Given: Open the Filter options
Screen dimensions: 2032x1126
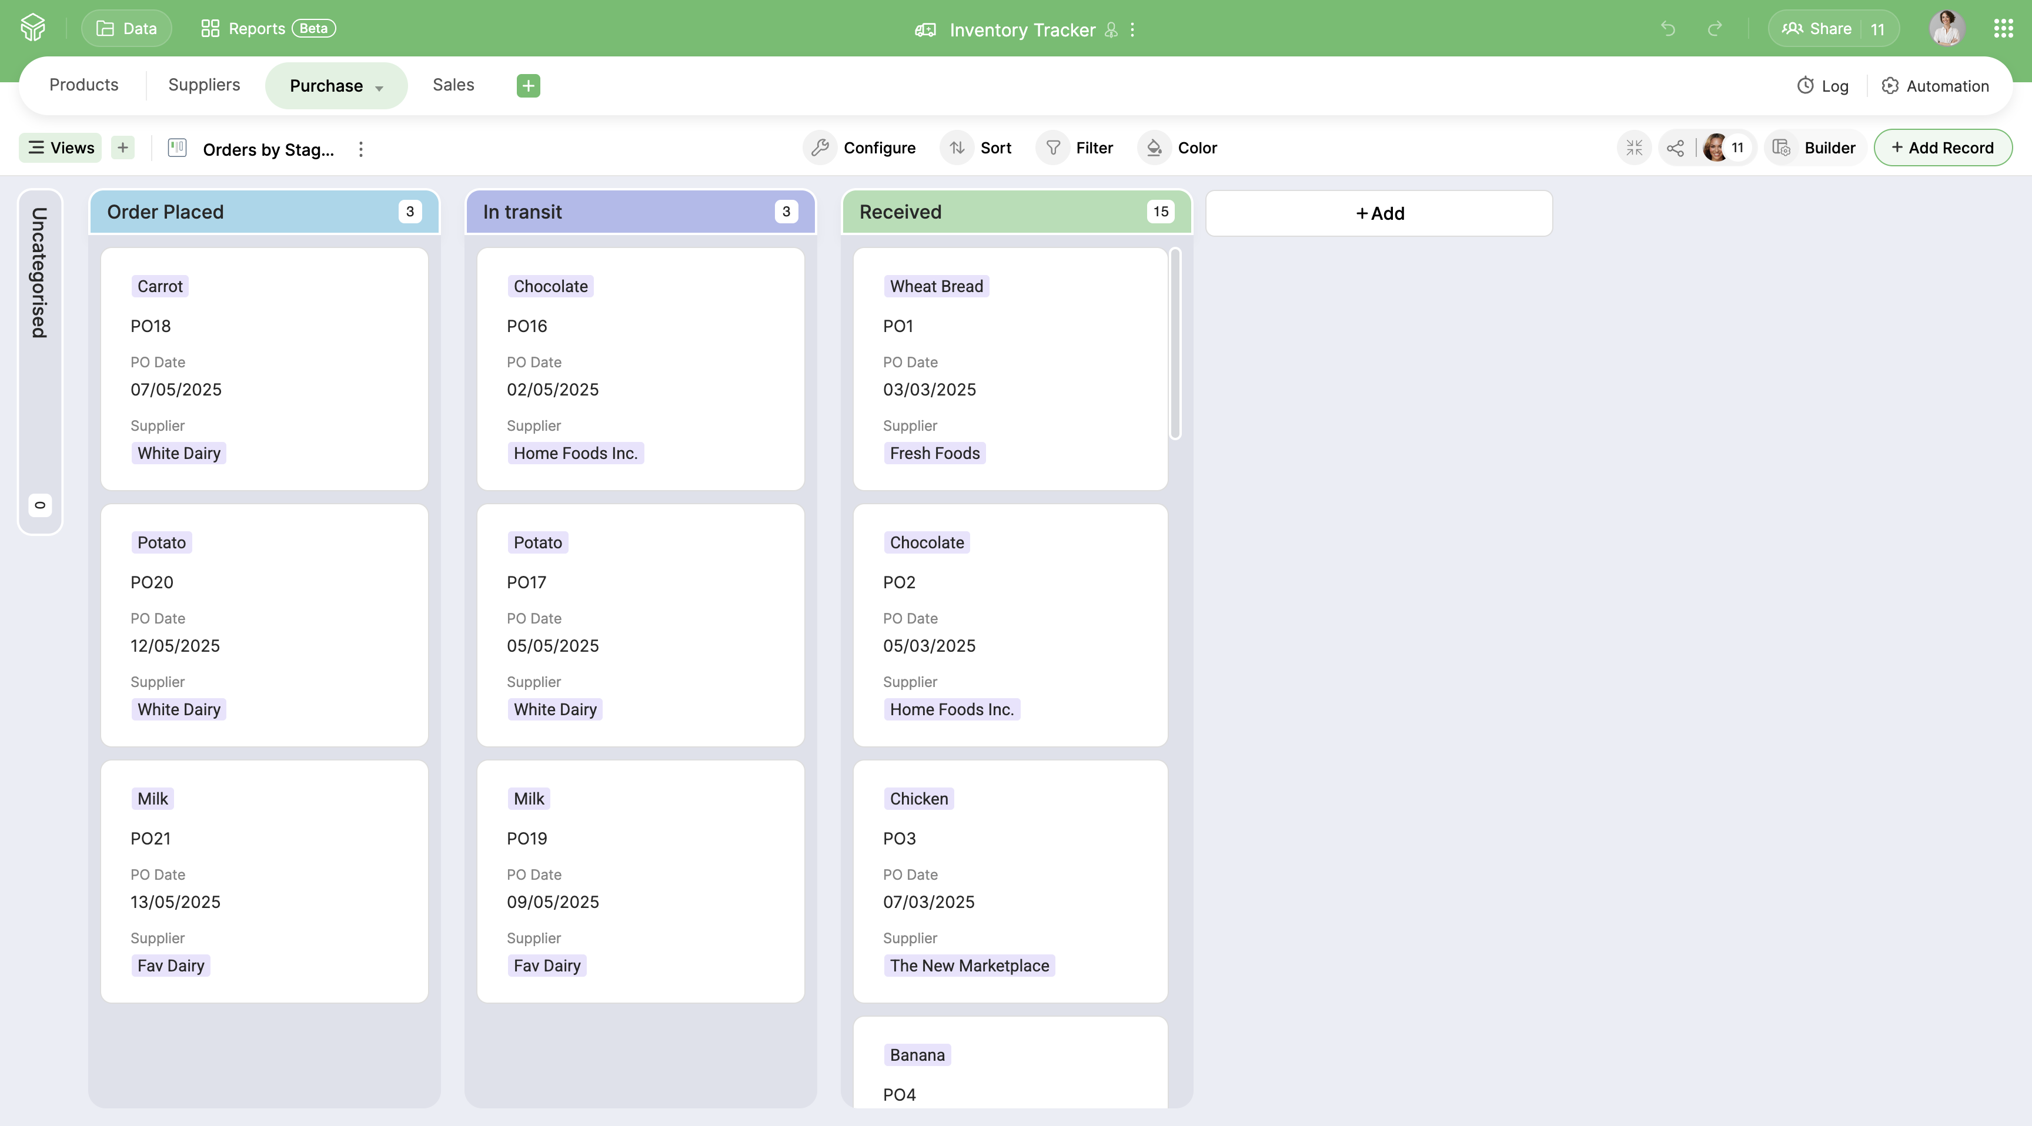Looking at the screenshot, I should pyautogui.click(x=1054, y=148).
